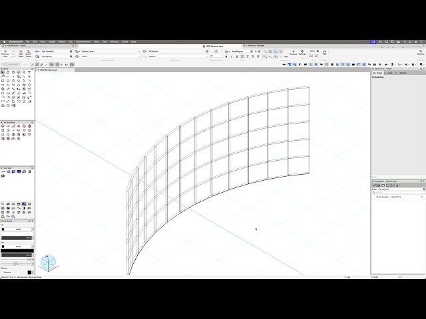
Task: Click the Align Plane button
Action: pos(21,53)
